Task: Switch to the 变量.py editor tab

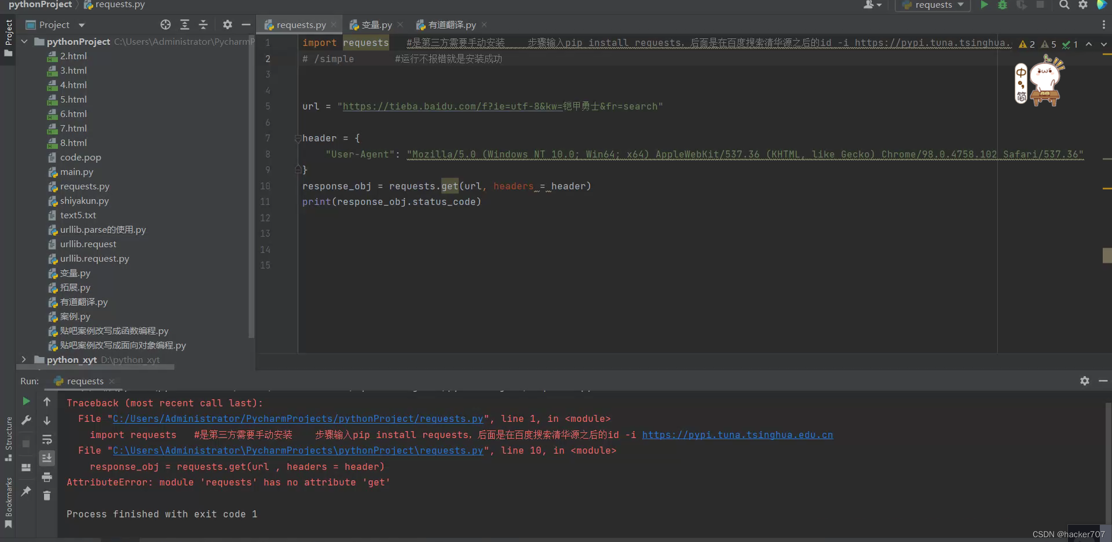Action: [x=376, y=25]
